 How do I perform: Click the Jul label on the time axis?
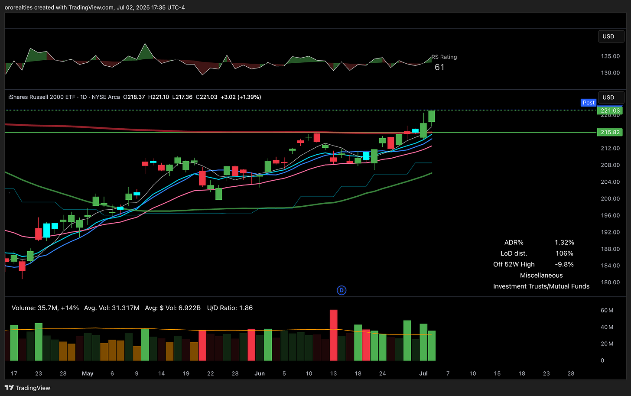423,373
